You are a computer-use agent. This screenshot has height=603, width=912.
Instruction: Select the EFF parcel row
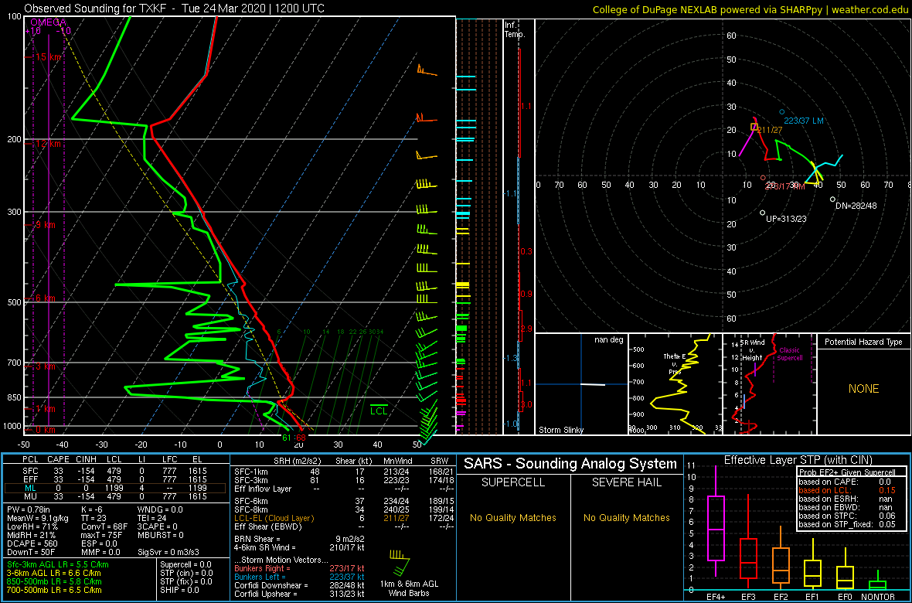pyautogui.click(x=115, y=479)
